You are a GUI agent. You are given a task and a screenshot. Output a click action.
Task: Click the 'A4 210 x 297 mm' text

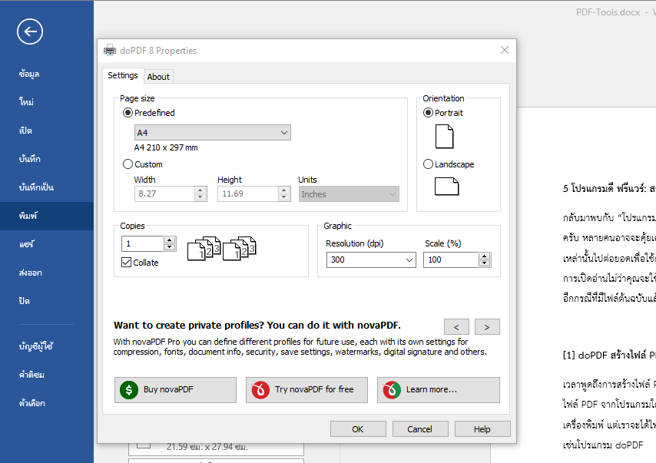point(166,147)
